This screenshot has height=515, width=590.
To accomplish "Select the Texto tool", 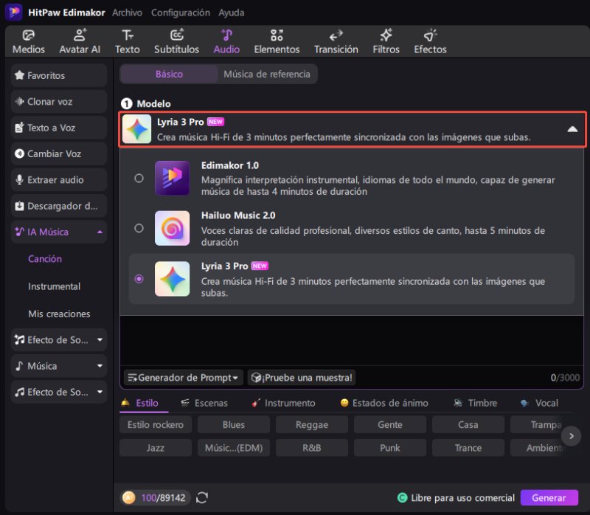I will pos(127,42).
